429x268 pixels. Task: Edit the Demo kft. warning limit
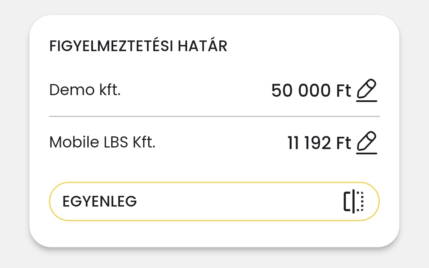366,91
